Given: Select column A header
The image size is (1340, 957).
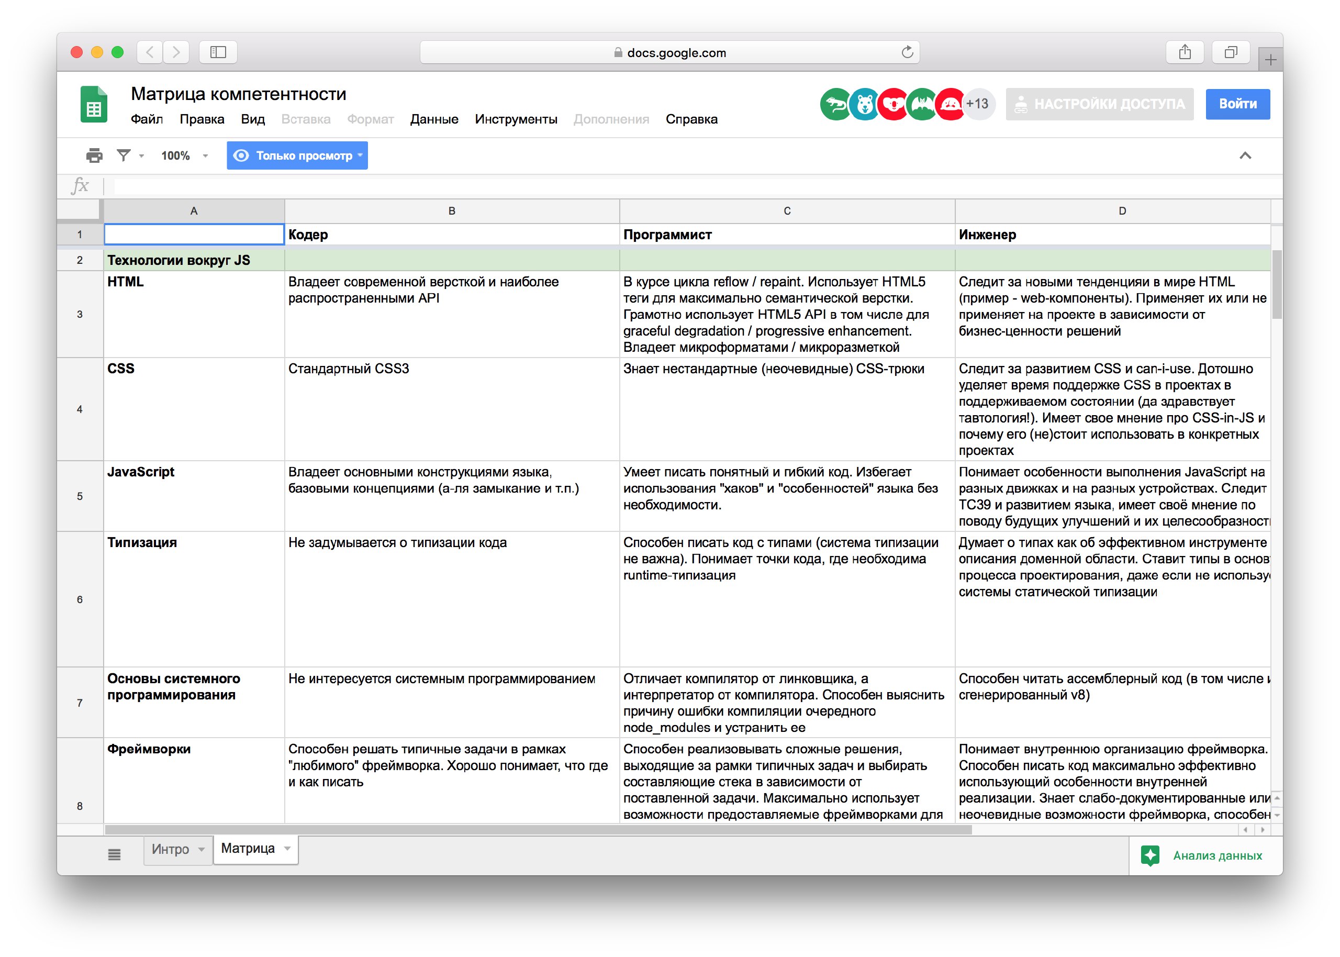Looking at the screenshot, I should tap(194, 211).
